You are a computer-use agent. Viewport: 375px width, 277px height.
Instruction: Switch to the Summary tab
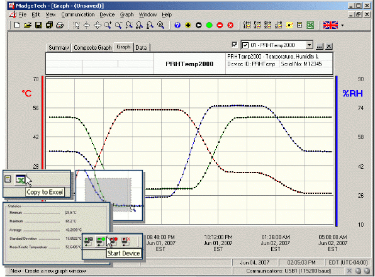59,48
